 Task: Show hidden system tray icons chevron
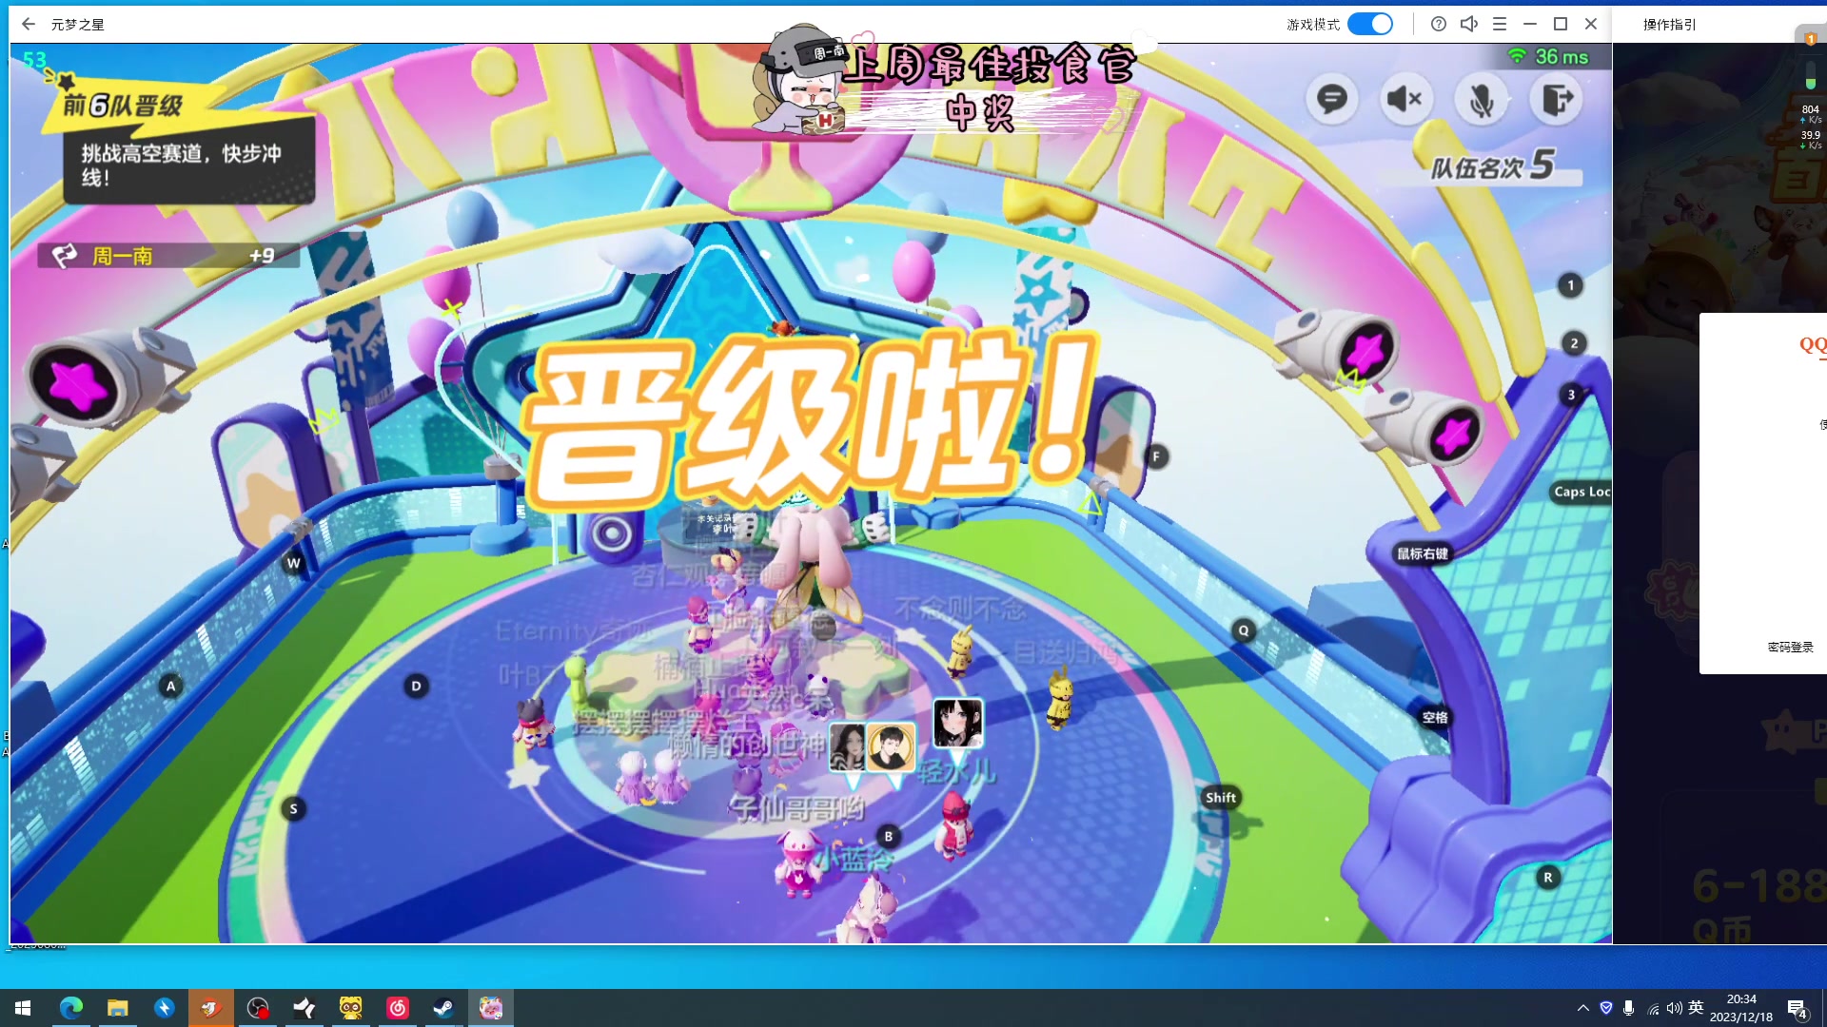[x=1582, y=1008]
